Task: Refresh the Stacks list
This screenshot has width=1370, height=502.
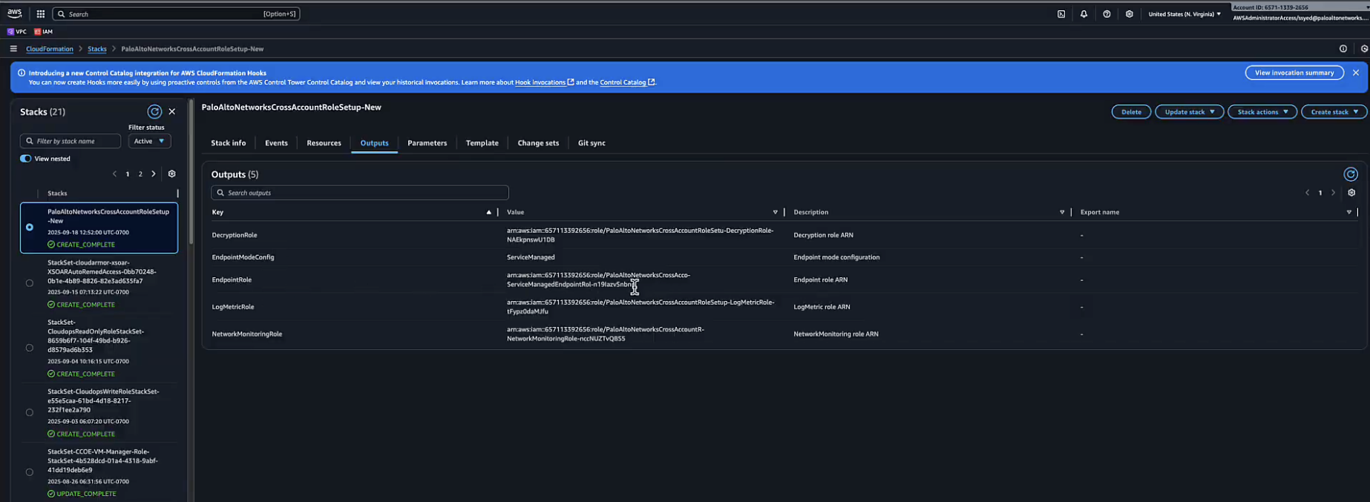Action: [154, 112]
